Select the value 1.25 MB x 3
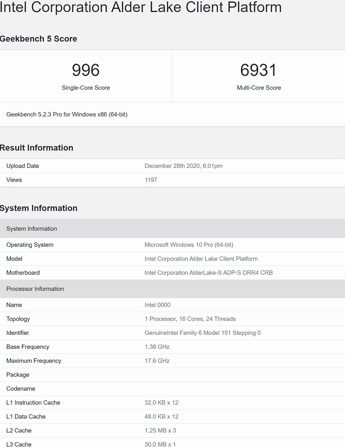Image resolution: width=345 pixels, height=447 pixels. pos(160,431)
